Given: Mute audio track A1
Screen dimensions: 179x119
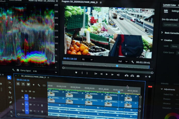Looking at the screenshot, I should click(34, 105).
